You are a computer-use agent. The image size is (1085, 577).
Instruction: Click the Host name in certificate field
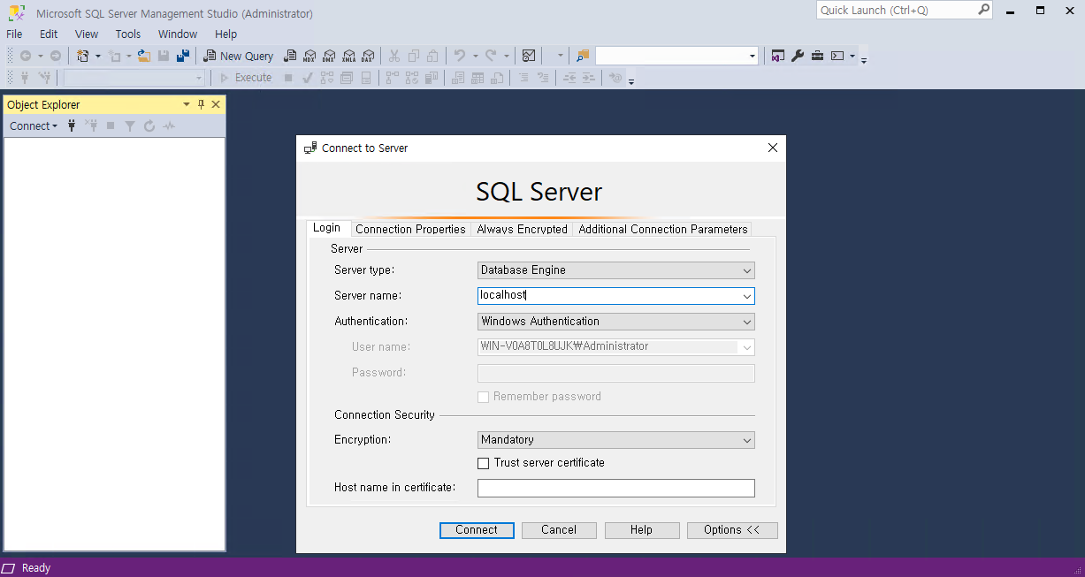pos(616,488)
